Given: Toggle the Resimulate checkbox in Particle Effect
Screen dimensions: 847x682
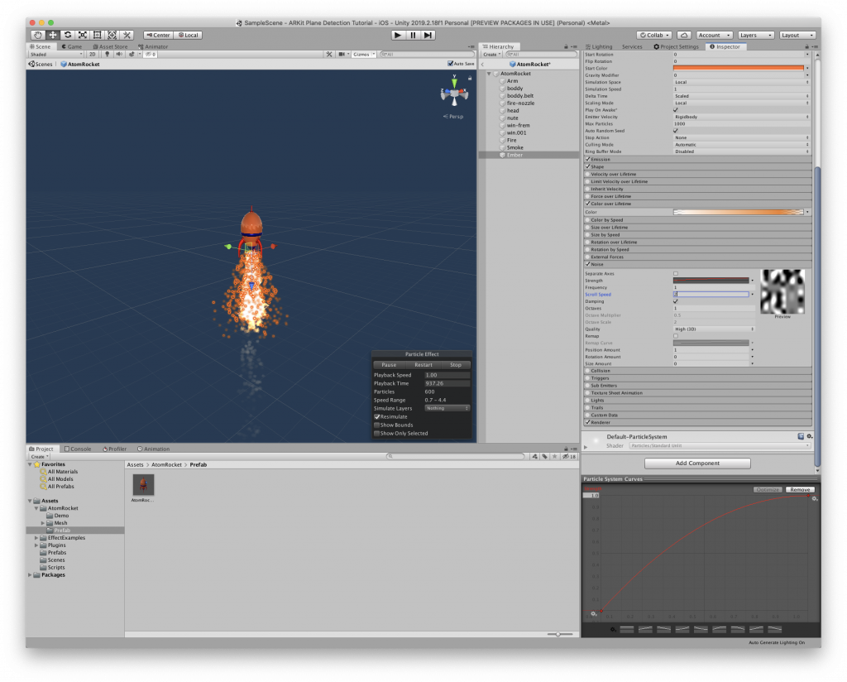Looking at the screenshot, I should click(377, 416).
